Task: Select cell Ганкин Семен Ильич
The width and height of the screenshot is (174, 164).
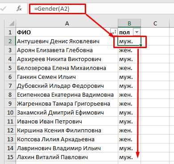Action: (67, 77)
